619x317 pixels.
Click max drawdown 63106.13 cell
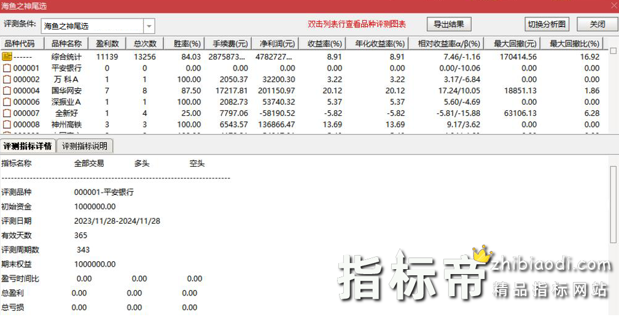point(520,113)
